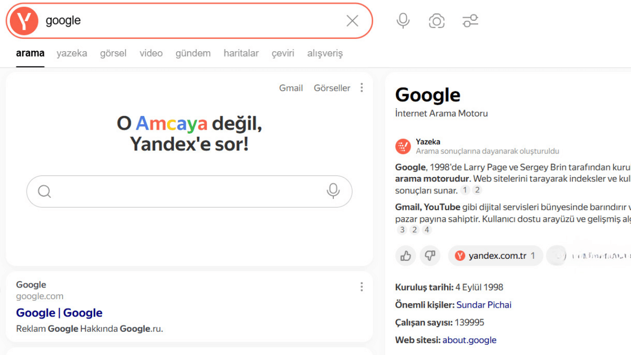Click the Yazeka label text

tap(428, 142)
